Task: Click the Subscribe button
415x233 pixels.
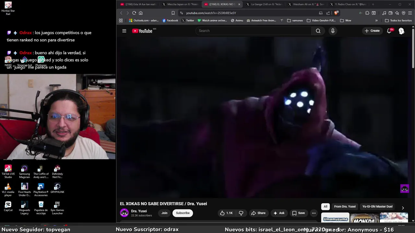Action: (x=183, y=213)
